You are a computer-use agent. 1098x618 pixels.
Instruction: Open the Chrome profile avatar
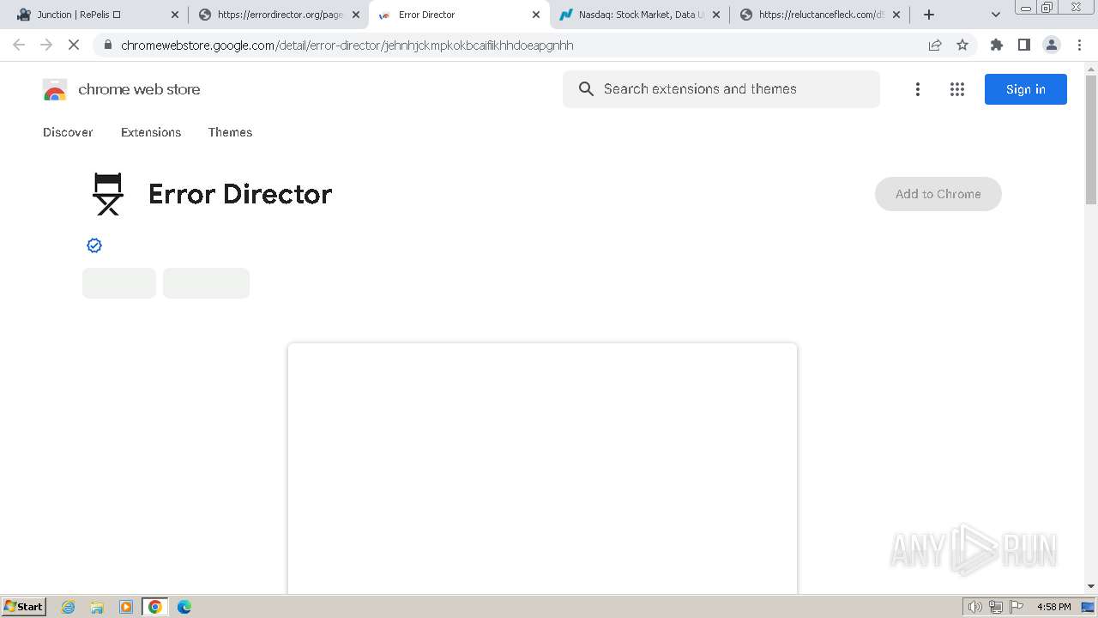(x=1052, y=45)
